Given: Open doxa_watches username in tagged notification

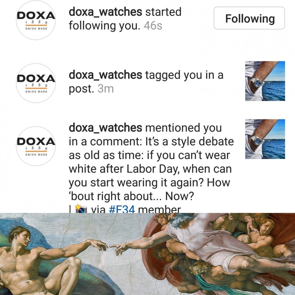Looking at the screenshot, I should pyautogui.click(x=105, y=75).
